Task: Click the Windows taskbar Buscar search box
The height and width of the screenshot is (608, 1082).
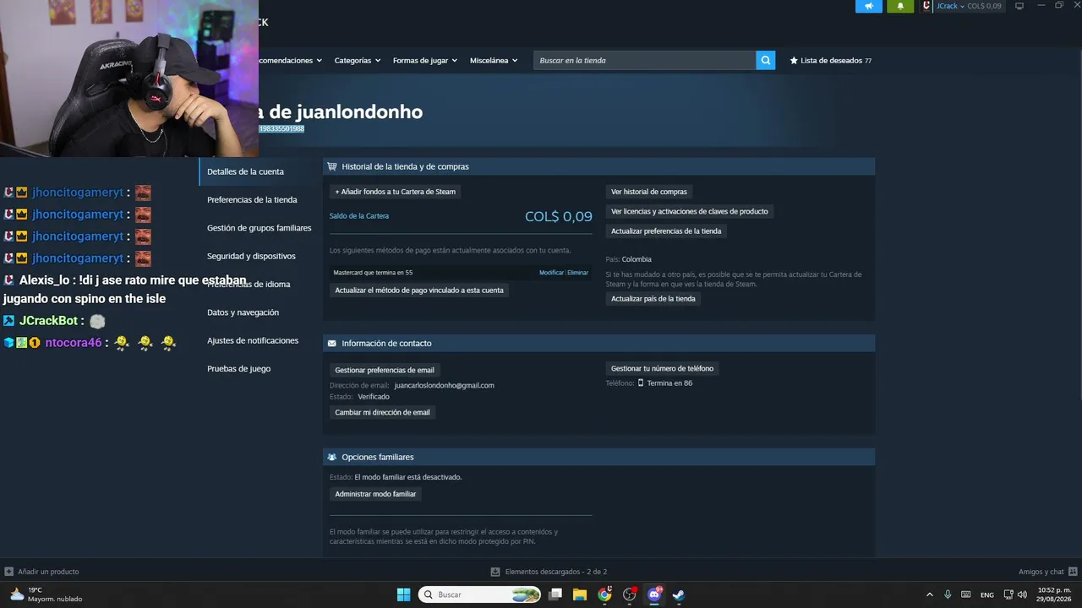Action: (480, 594)
